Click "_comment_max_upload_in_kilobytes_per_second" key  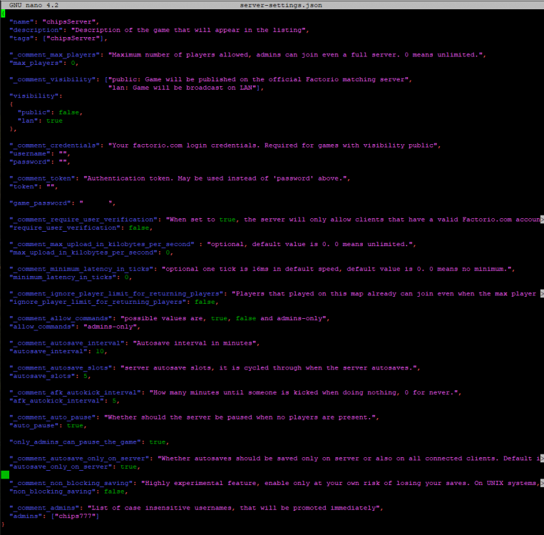(x=102, y=245)
